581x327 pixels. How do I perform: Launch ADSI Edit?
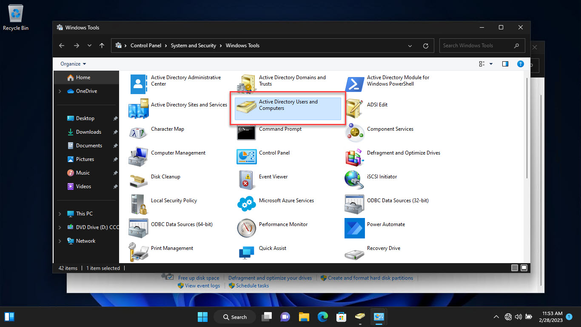377,105
